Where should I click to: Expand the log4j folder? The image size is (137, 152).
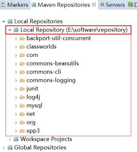point(16,97)
